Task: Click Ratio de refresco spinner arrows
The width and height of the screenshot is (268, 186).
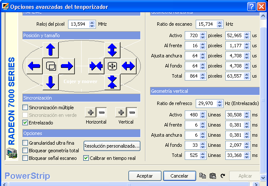Action: [219, 103]
